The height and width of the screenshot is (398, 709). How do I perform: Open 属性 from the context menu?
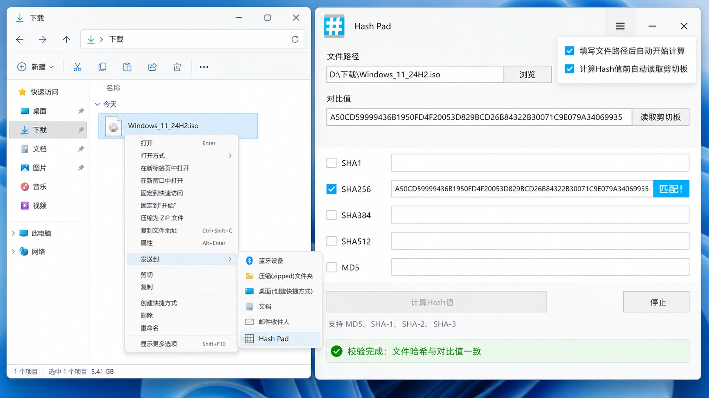tap(182, 243)
